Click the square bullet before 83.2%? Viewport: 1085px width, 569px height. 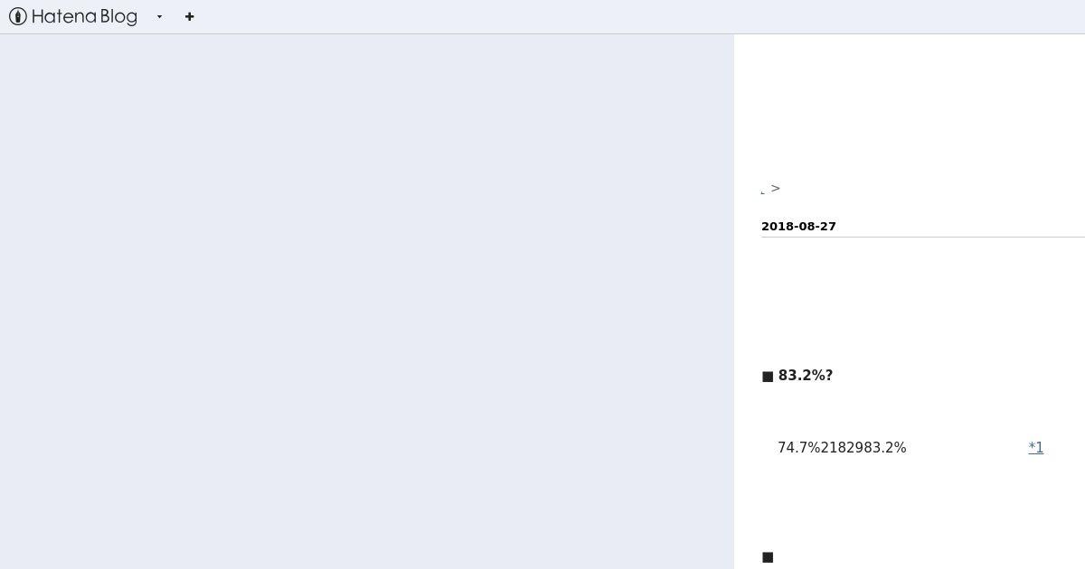point(768,377)
